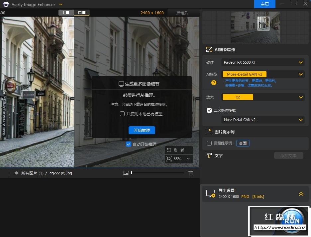The width and height of the screenshot is (311, 237).
Task: Open the x2 upscale factor dropdown
Action: (x=263, y=97)
